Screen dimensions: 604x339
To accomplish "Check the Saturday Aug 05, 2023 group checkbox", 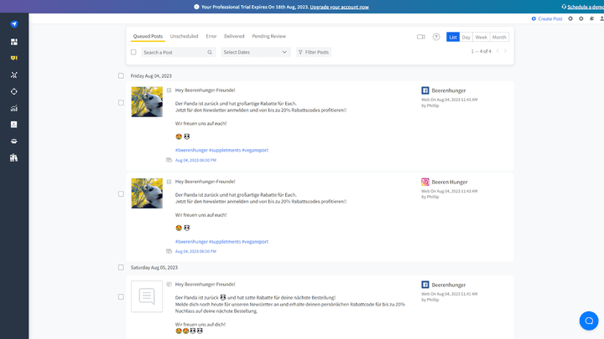I will [121, 267].
